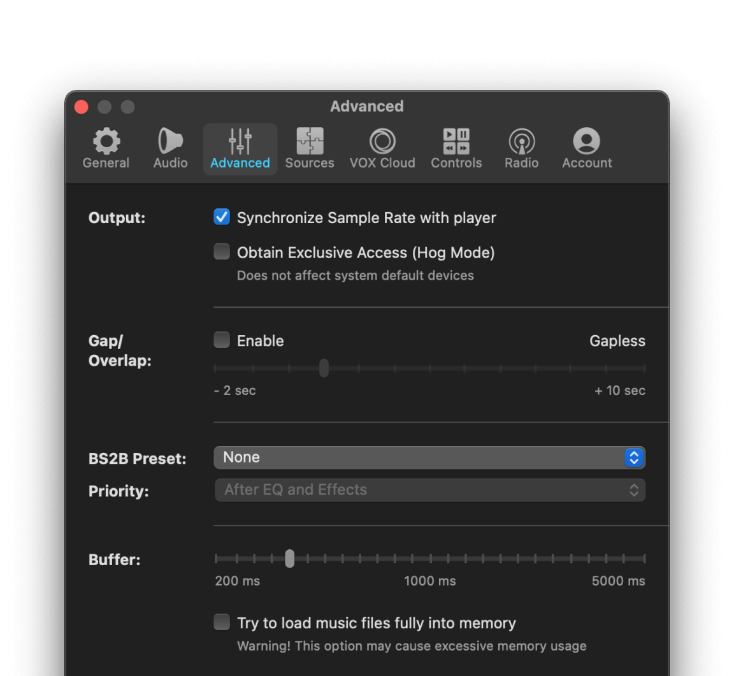This screenshot has width=734, height=676.
Task: Close the Advanced preferences window
Action: (82, 107)
